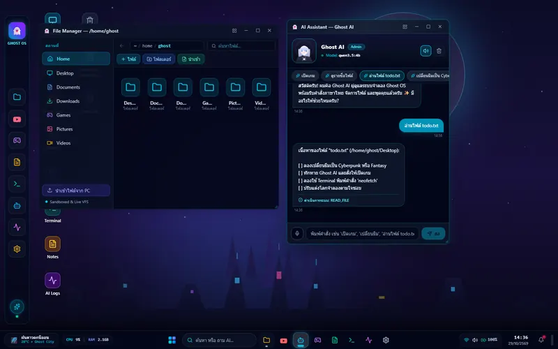Launch Terminal from the left dock

pyautogui.click(x=17, y=184)
